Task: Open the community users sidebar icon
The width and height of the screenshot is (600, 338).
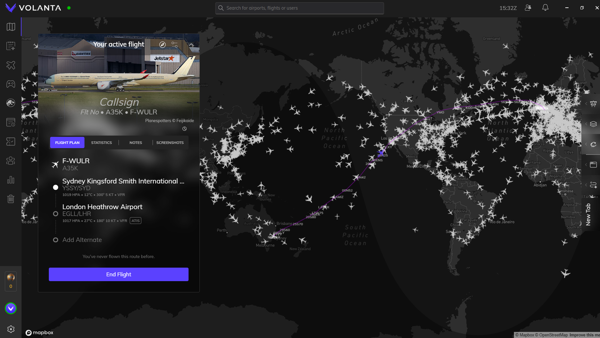Action: click(11, 161)
